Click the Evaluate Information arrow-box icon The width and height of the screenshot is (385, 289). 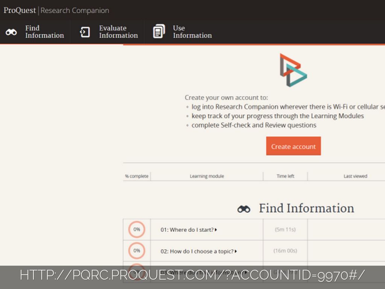click(x=85, y=32)
